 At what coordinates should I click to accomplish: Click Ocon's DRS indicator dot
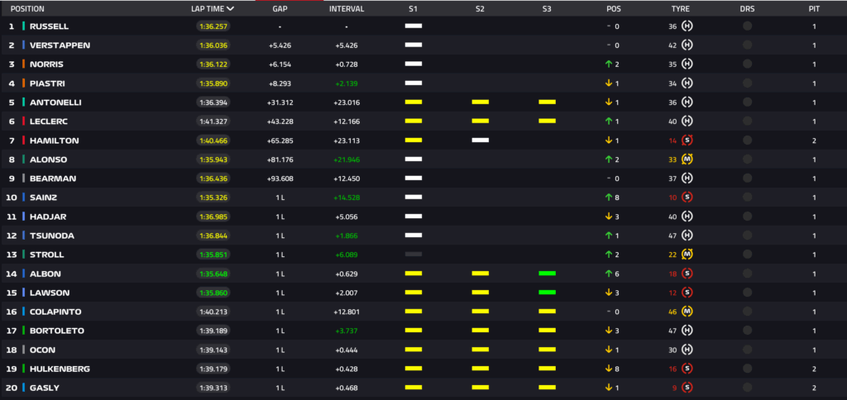click(747, 350)
